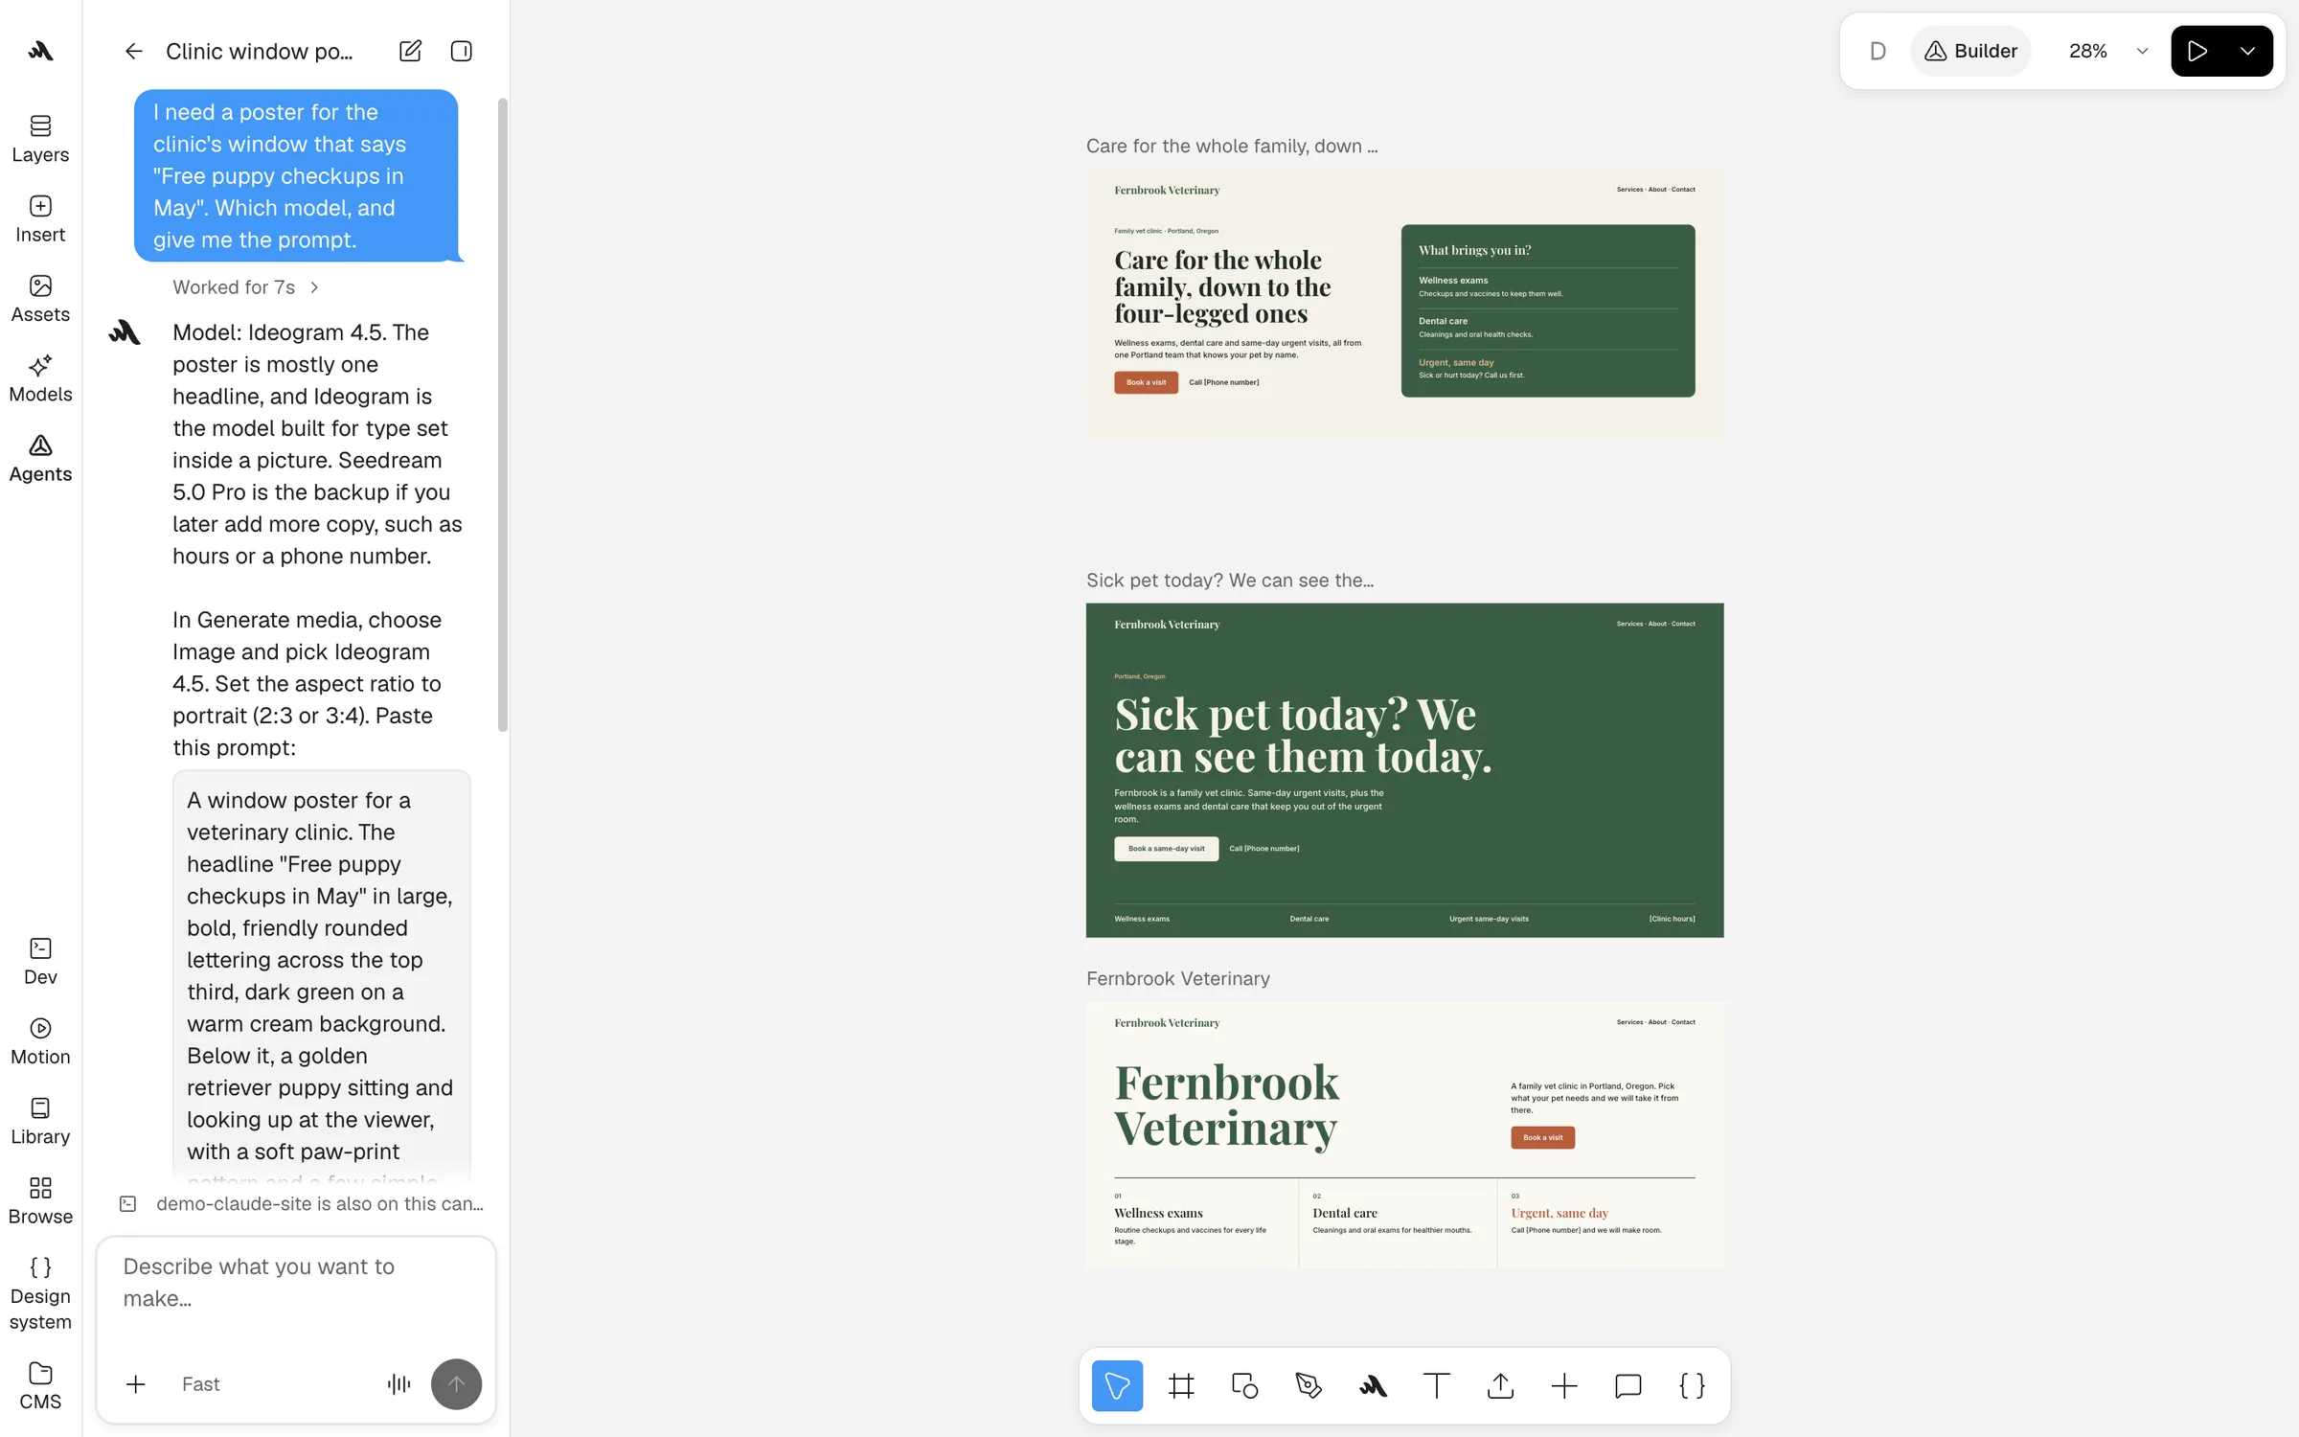Click the user message bubble about puppy checkups
Viewport: 2299px width, 1437px height.
click(x=296, y=175)
